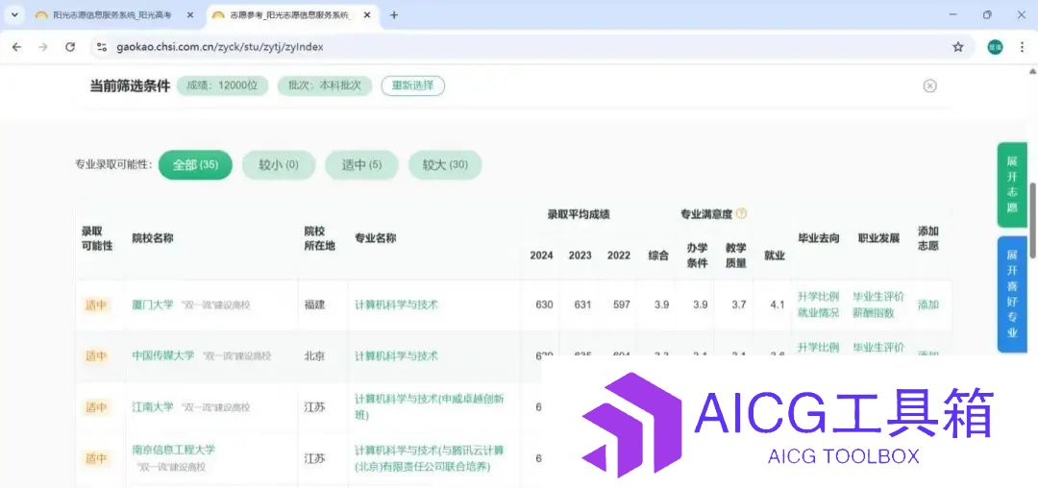This screenshot has width=1038, height=488.
Task: Open 江南大学 school link
Action: [x=152, y=406]
